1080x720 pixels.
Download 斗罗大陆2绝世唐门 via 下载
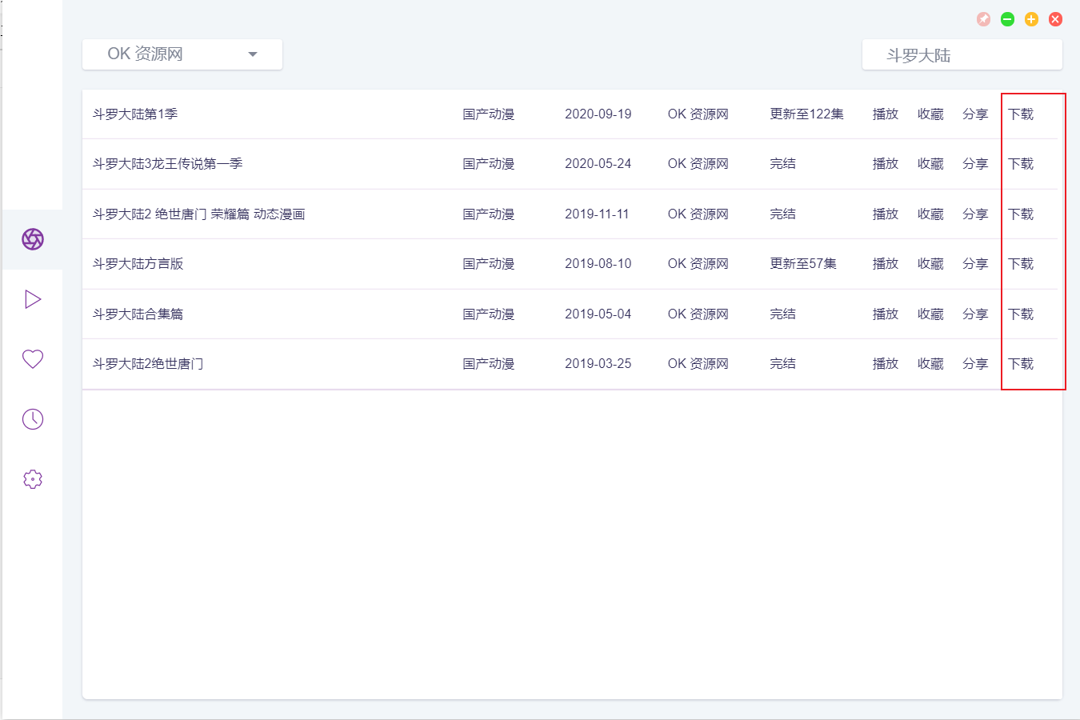1021,364
